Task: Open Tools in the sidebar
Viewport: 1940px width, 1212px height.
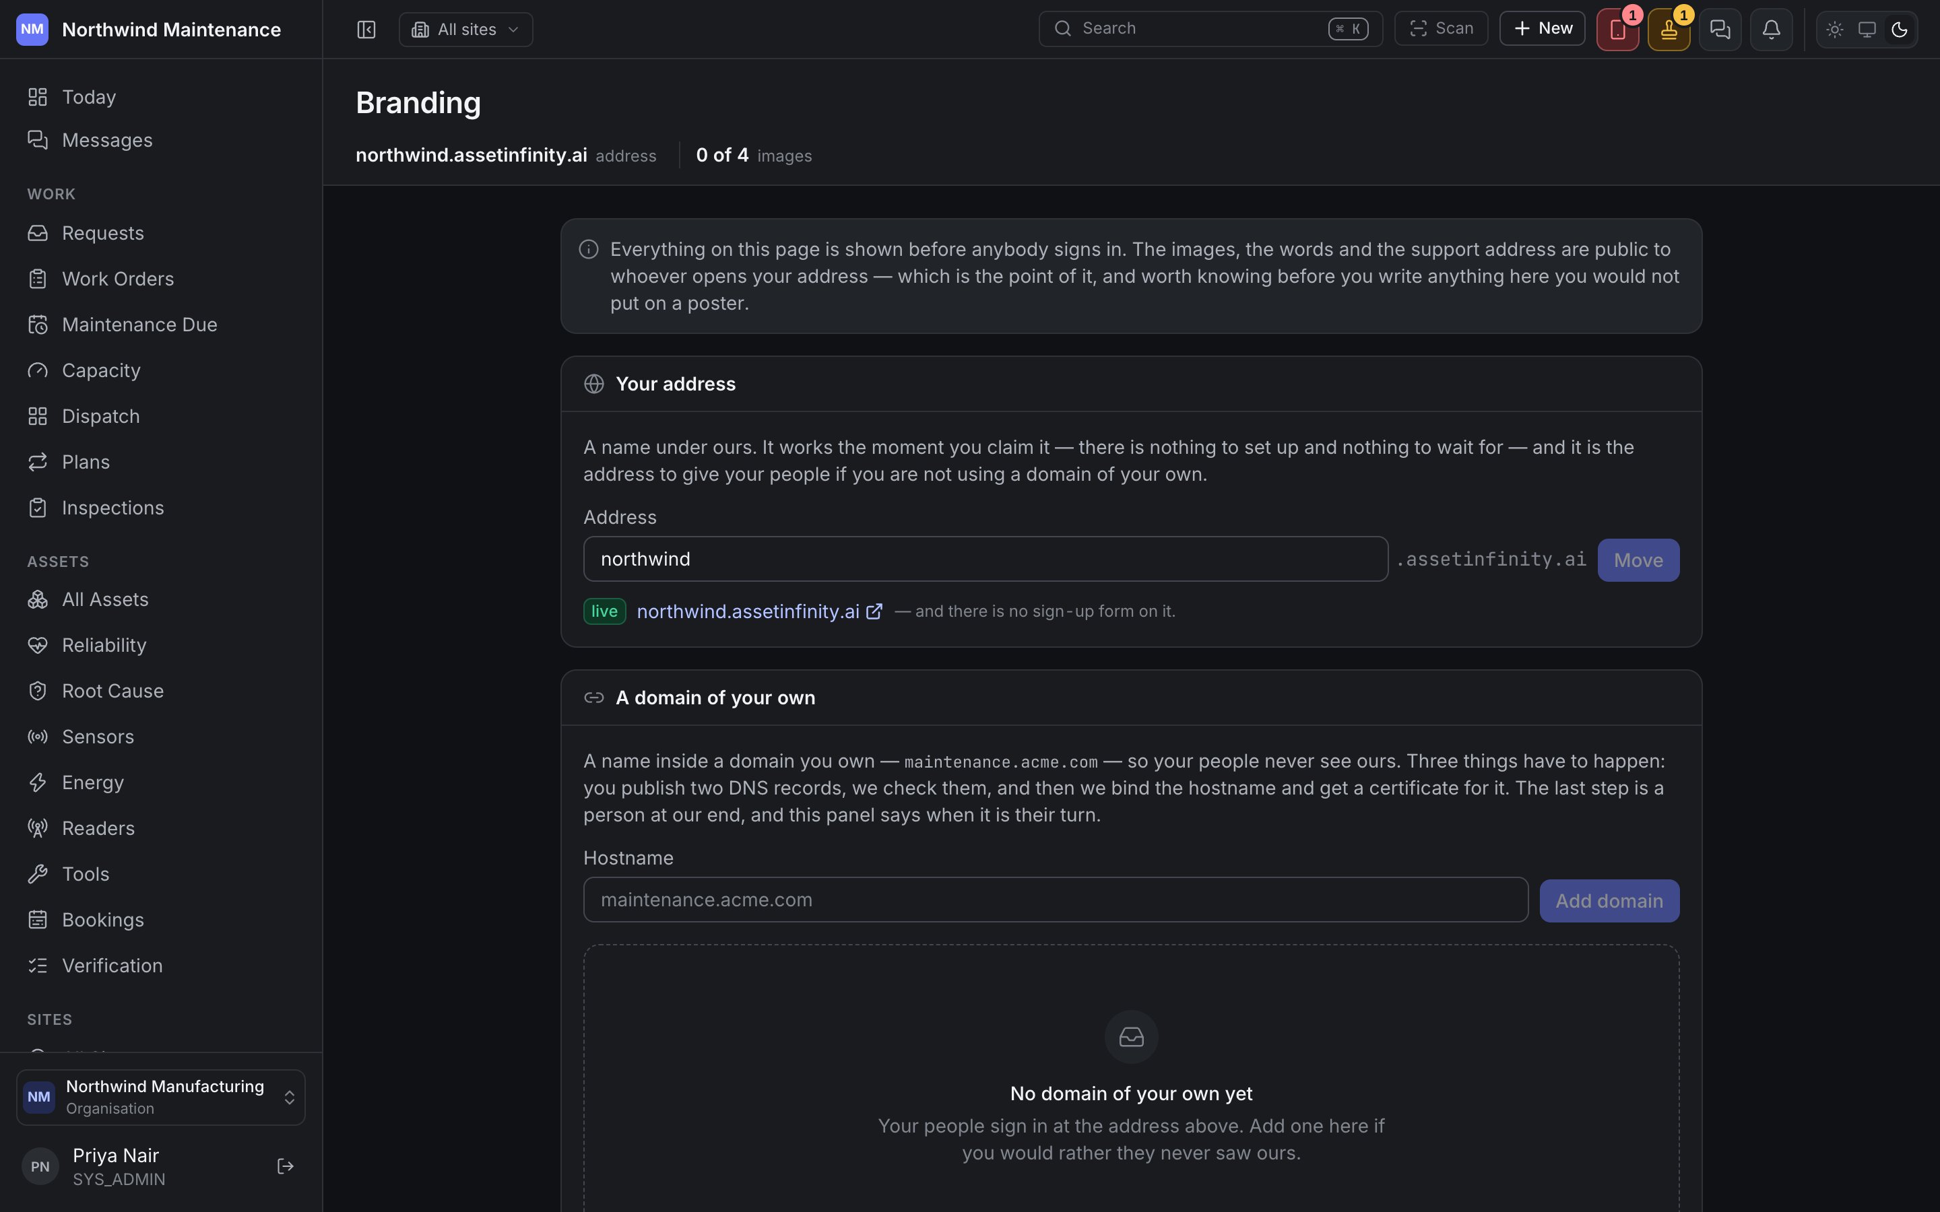Action: pos(161,874)
